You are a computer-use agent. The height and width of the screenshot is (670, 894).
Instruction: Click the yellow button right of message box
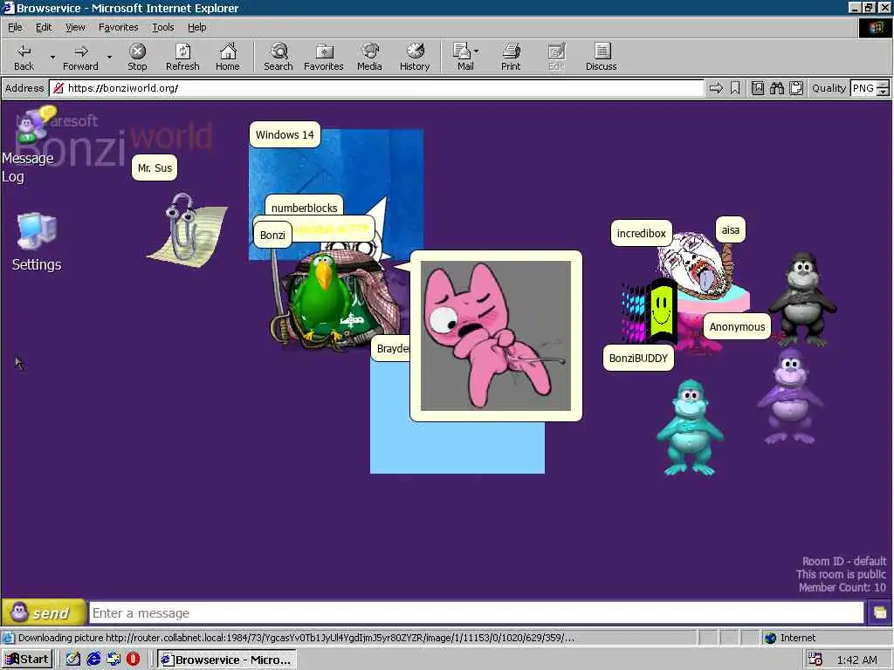tap(879, 613)
